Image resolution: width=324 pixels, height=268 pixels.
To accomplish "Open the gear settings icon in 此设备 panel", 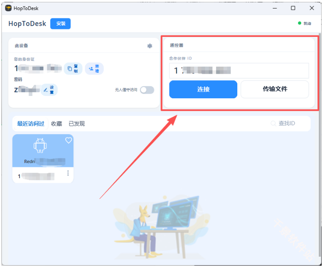I will point(150,46).
